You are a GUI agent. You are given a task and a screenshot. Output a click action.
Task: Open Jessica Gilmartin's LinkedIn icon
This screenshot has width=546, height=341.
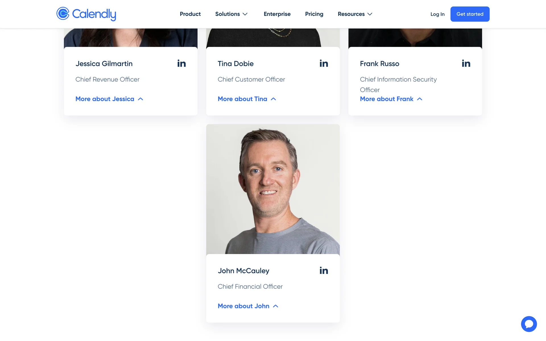pos(181,63)
